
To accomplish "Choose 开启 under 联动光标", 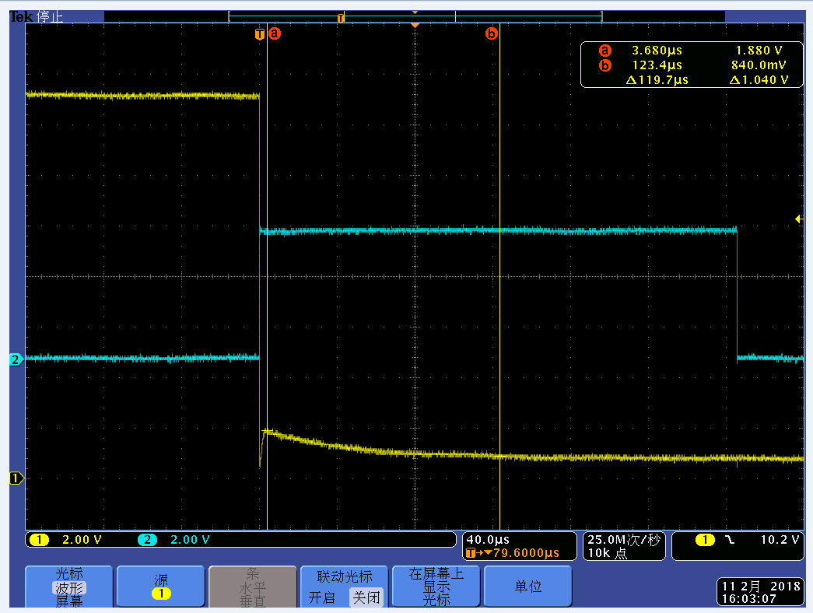I will click(x=321, y=598).
